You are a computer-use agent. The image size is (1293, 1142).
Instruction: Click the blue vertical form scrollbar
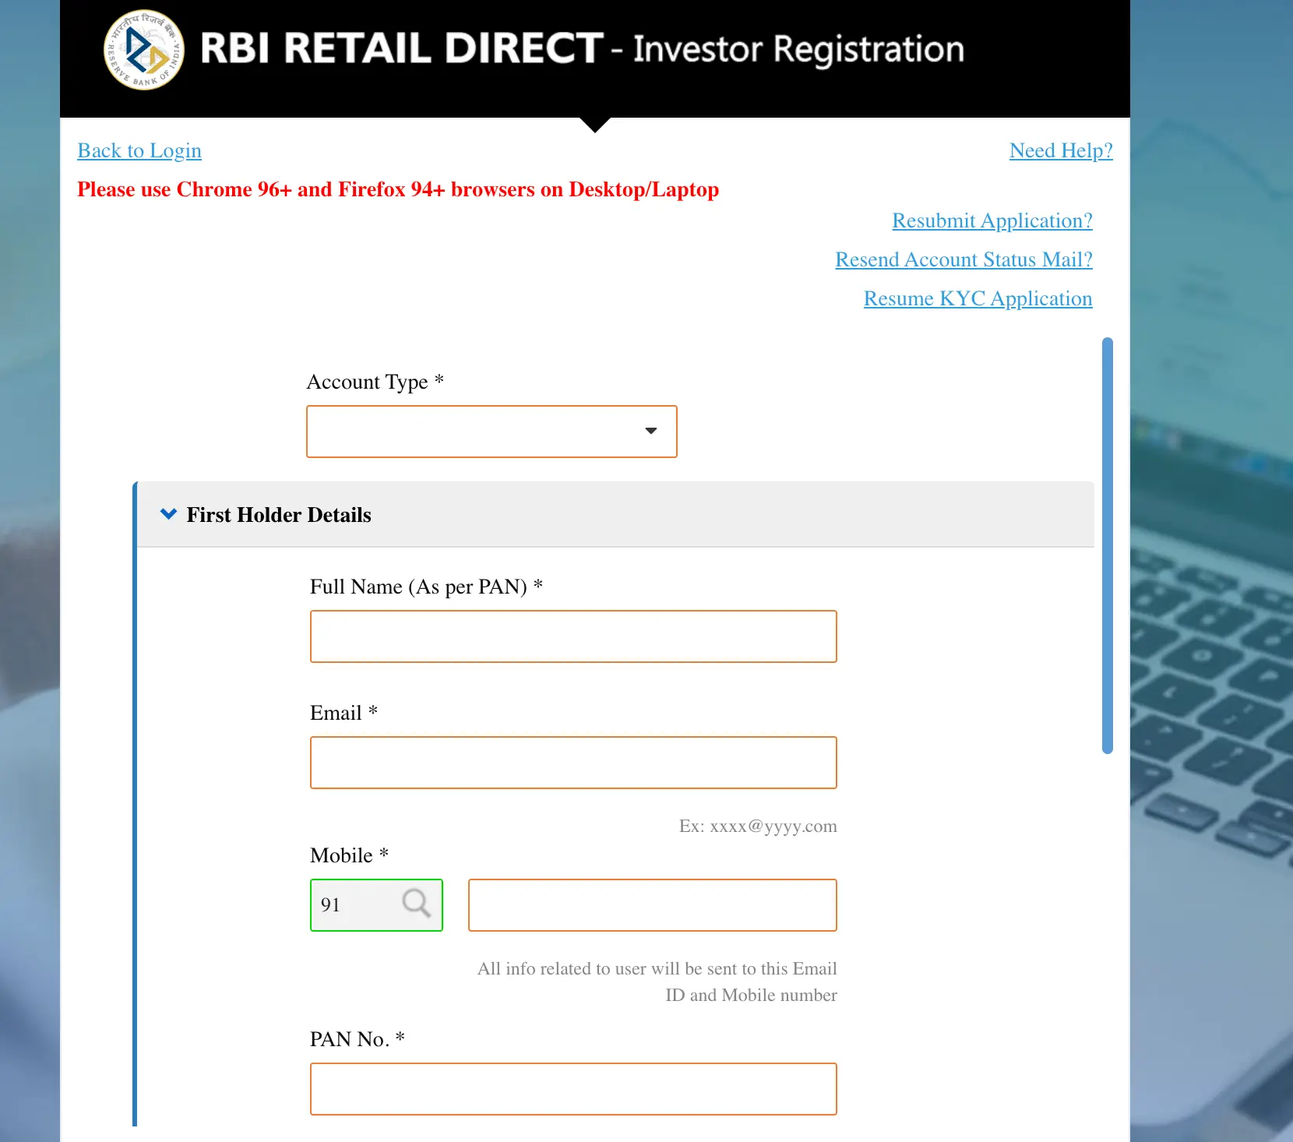(x=1108, y=545)
